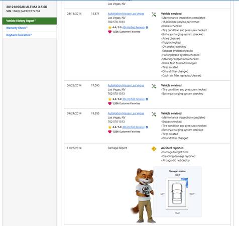Viewport: 239px width, 226px height.
Task: Click the heart favorites icon in 04/11/2014 row
Action: [110, 32]
